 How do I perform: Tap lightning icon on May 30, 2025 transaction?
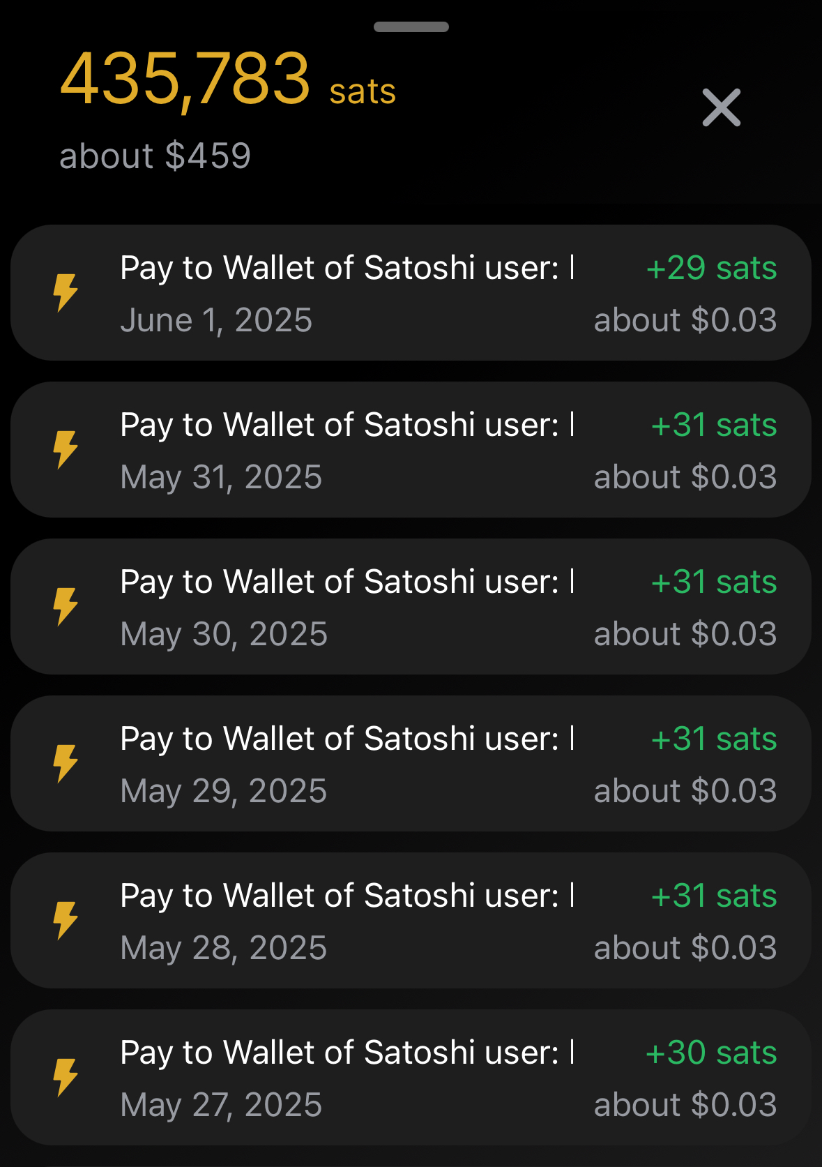pos(66,606)
